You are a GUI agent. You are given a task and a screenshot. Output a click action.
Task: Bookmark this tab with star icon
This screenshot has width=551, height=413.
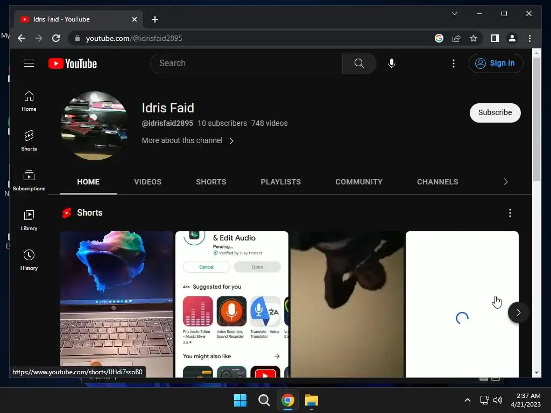point(474,38)
